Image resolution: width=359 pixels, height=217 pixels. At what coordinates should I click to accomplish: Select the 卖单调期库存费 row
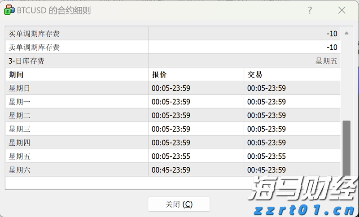(34, 47)
